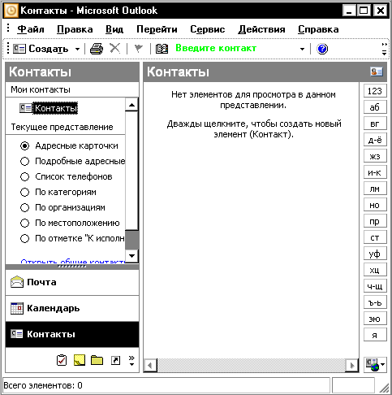Open the Вид menu
This screenshot has width=392, height=395.
point(114,29)
